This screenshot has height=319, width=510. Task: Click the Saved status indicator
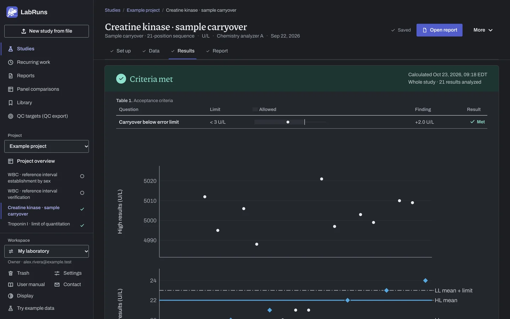coord(401,30)
